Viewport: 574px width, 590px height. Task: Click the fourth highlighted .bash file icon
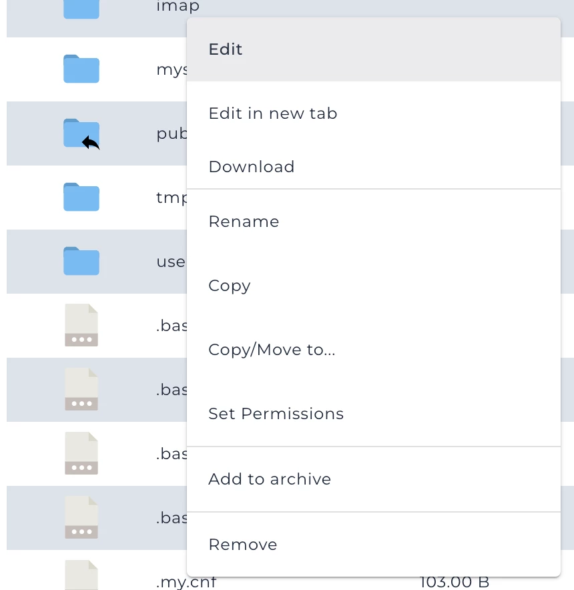pyautogui.click(x=81, y=518)
